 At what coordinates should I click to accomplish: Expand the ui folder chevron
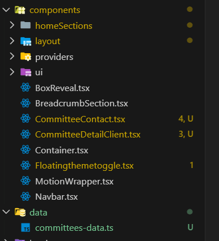click(x=12, y=72)
